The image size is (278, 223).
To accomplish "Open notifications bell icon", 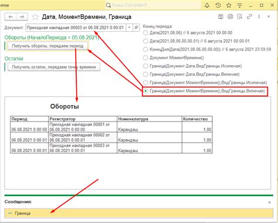I will 207,5.
